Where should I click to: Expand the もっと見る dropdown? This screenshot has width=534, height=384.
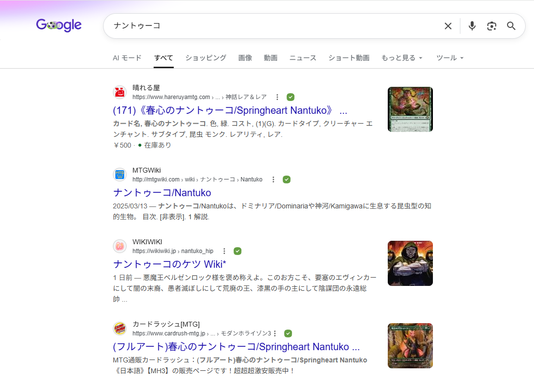(x=401, y=58)
